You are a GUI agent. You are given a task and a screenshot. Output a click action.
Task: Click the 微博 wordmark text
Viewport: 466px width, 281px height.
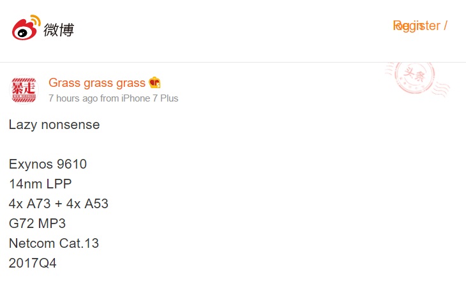[x=59, y=29]
